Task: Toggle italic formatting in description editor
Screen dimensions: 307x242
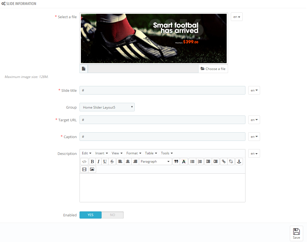Action: click(99, 162)
